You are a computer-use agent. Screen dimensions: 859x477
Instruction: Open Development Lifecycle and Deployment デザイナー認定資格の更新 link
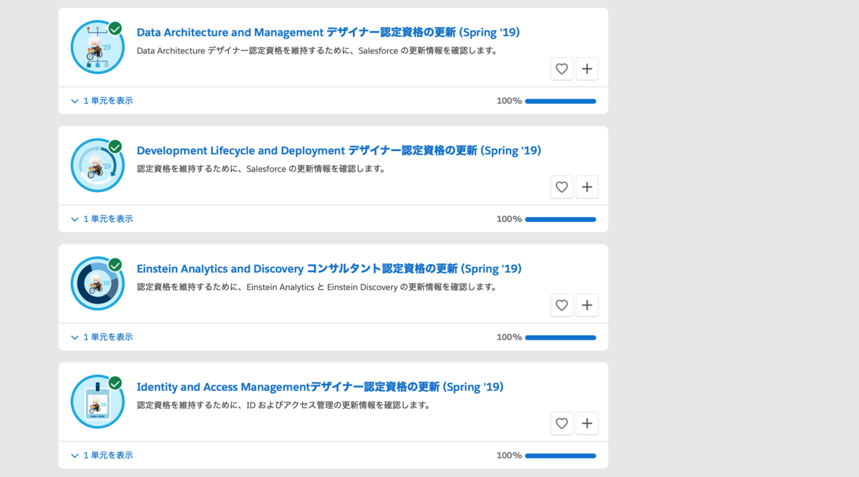point(339,150)
